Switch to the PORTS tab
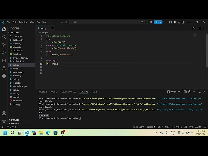The width and height of the screenshot is (208, 156). coord(95,92)
